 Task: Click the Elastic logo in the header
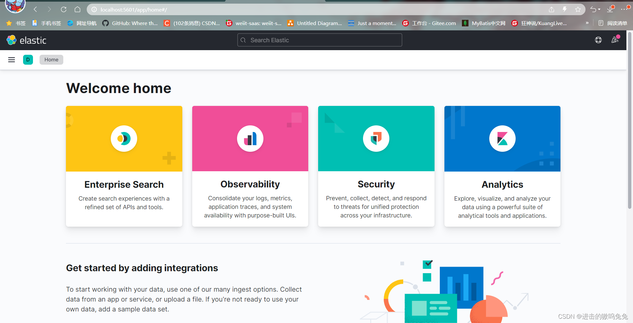[x=26, y=40]
